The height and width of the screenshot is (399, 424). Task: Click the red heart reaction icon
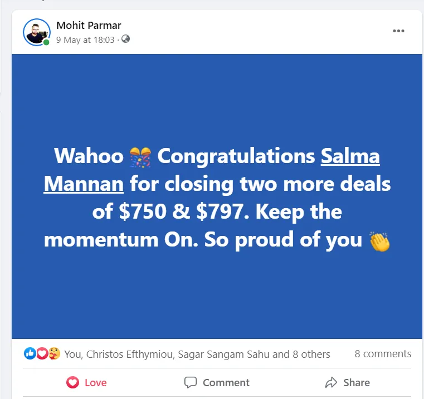tap(42, 353)
